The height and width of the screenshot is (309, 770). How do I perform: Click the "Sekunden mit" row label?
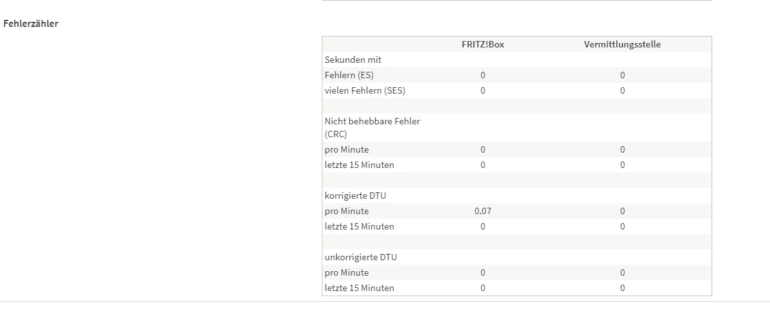pyautogui.click(x=353, y=60)
